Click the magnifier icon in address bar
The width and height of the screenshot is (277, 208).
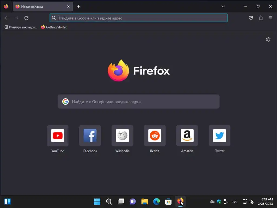(x=54, y=18)
